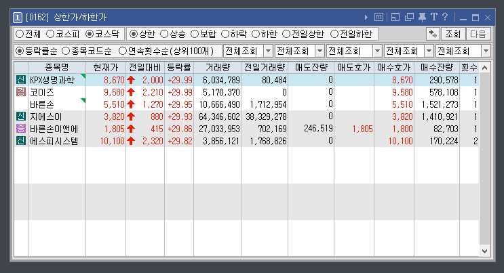Click the 거래량 column header
504x273 pixels.
[x=218, y=68]
